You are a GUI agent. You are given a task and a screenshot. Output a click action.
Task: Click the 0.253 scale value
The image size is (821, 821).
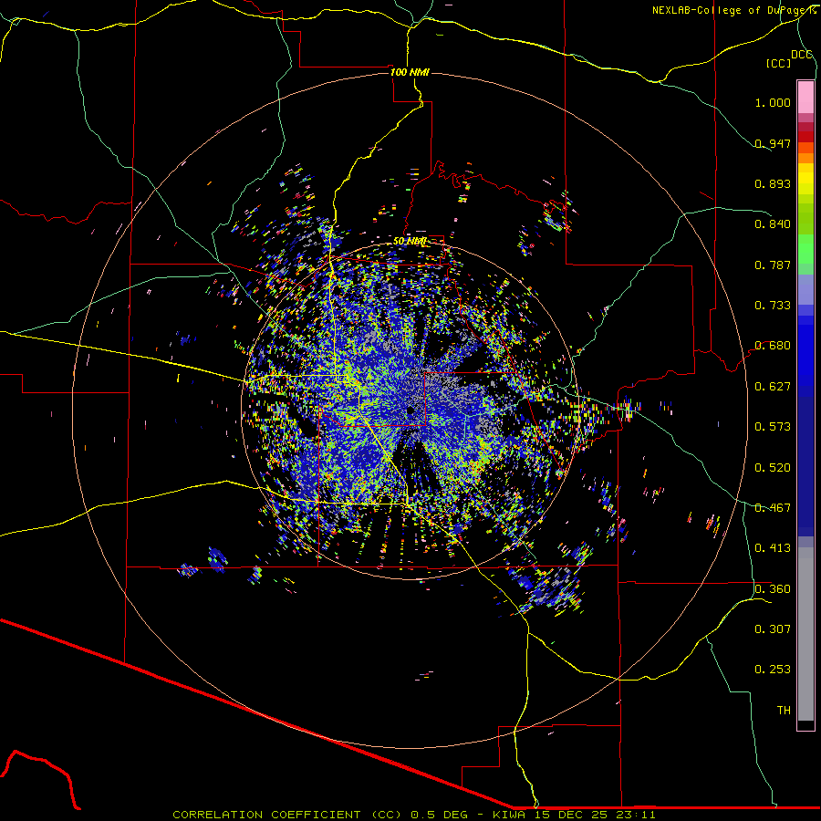[773, 670]
